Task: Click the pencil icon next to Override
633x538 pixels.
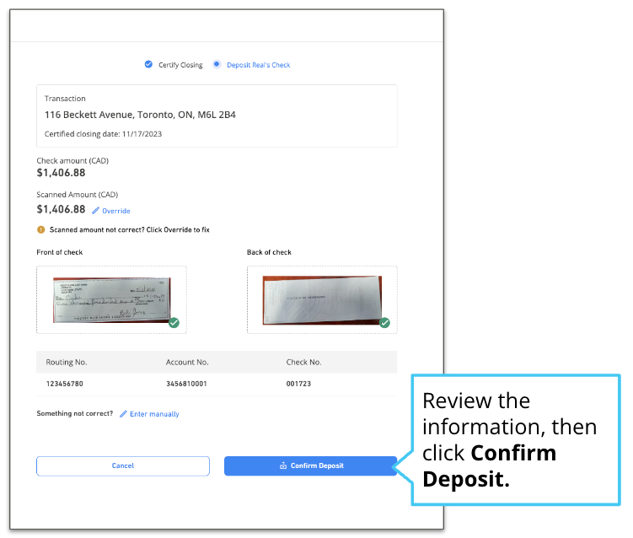Action: pyautogui.click(x=96, y=211)
